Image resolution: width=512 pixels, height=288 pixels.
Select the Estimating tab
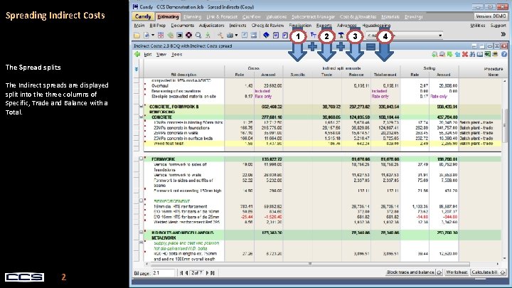pyautogui.click(x=168, y=16)
